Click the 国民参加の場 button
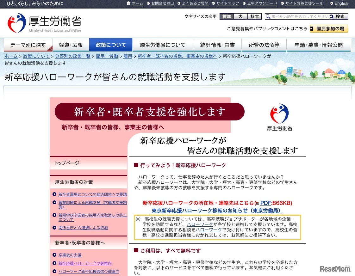The height and width of the screenshot is (276, 355). (x=329, y=28)
